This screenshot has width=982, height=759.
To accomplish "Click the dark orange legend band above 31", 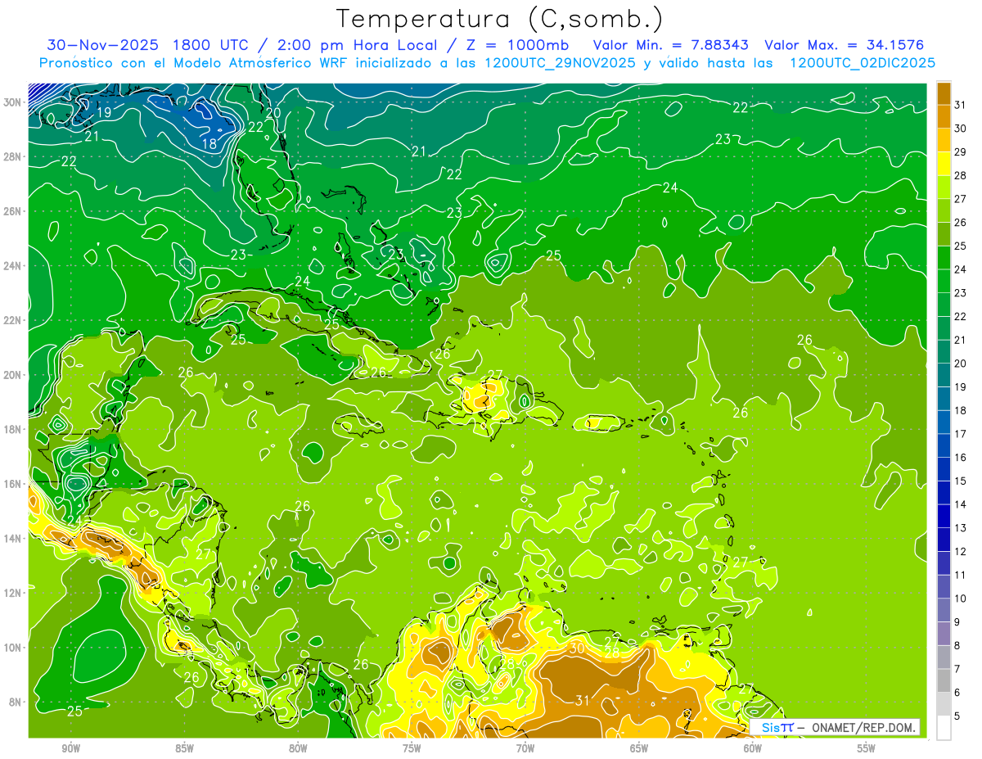I will (x=944, y=93).
